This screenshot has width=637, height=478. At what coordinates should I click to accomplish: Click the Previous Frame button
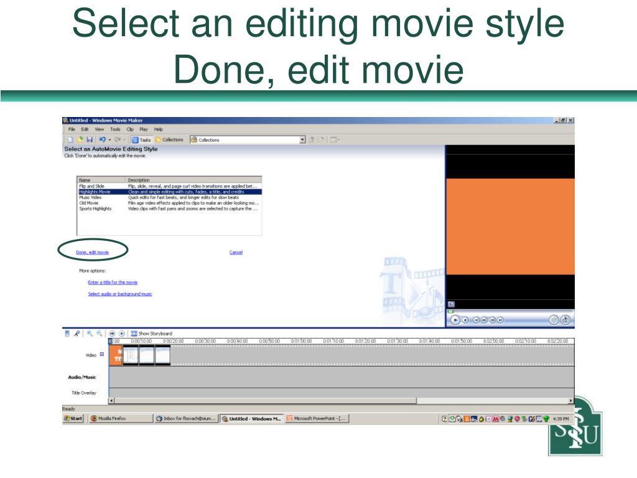484,321
